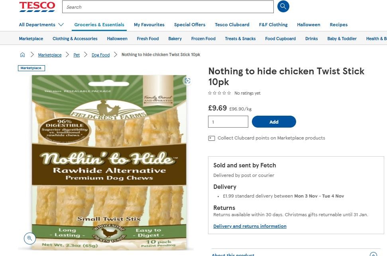Open the Groceries & Essentials tab
Screen dimensions: 387x256
(x=99, y=25)
